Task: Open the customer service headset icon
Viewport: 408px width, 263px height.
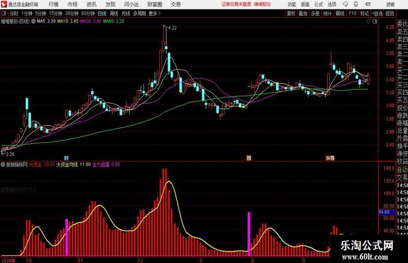Action: (x=345, y=4)
